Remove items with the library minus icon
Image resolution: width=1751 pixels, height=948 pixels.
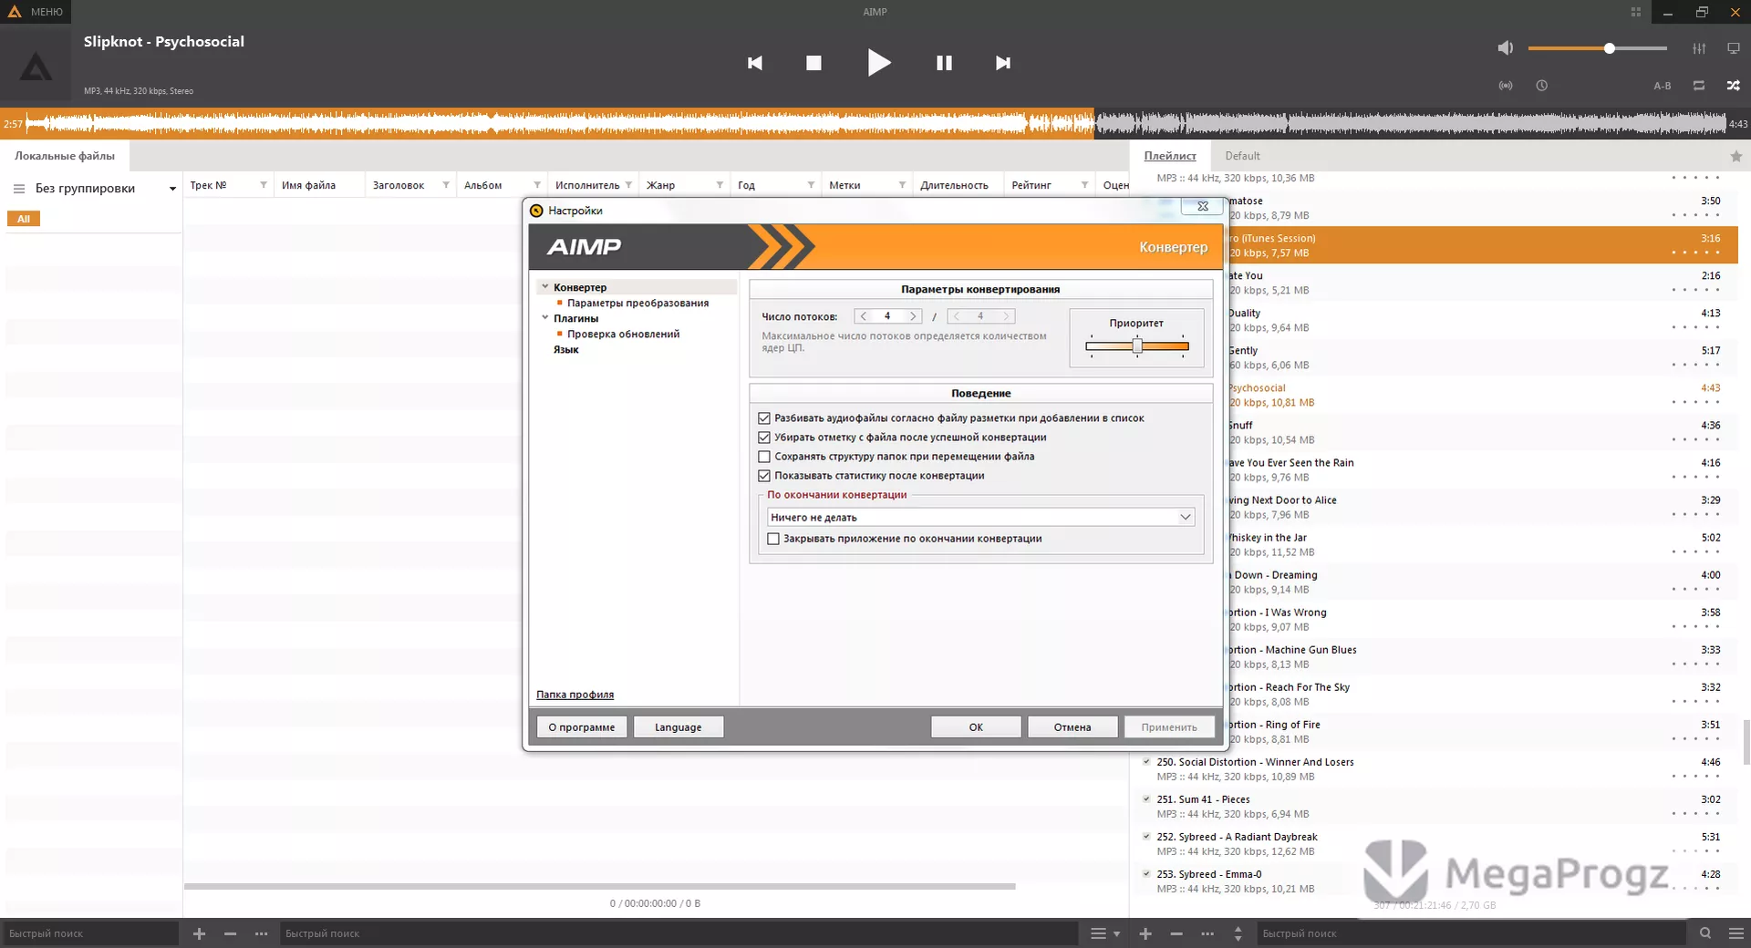pos(231,933)
